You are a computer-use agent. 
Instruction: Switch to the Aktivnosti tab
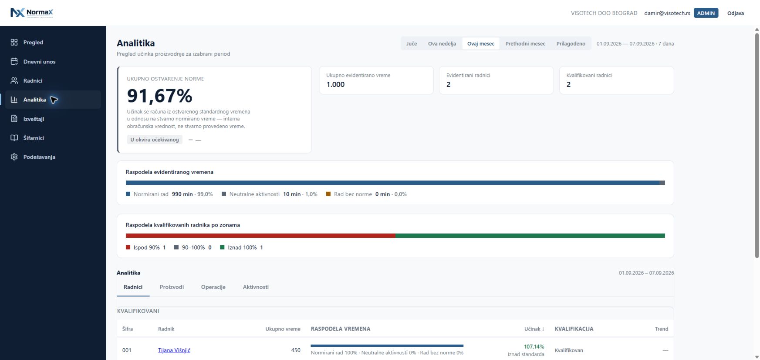[x=256, y=287]
